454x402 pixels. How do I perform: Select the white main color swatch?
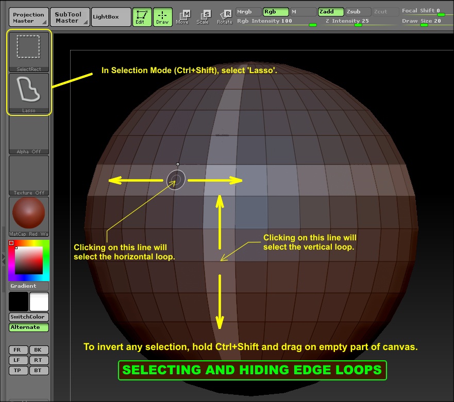[x=39, y=301]
